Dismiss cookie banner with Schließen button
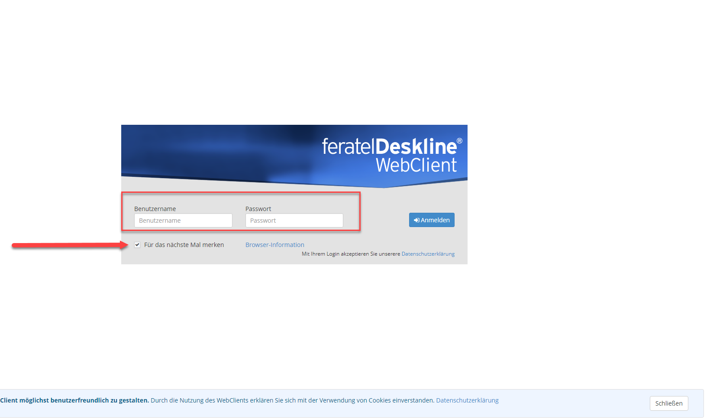 click(669, 403)
